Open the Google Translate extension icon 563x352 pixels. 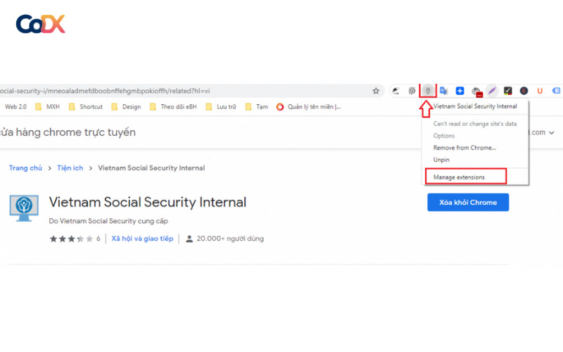pyautogui.click(x=444, y=91)
